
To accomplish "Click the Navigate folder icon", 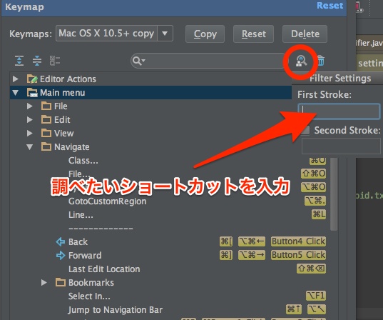I will point(46,147).
